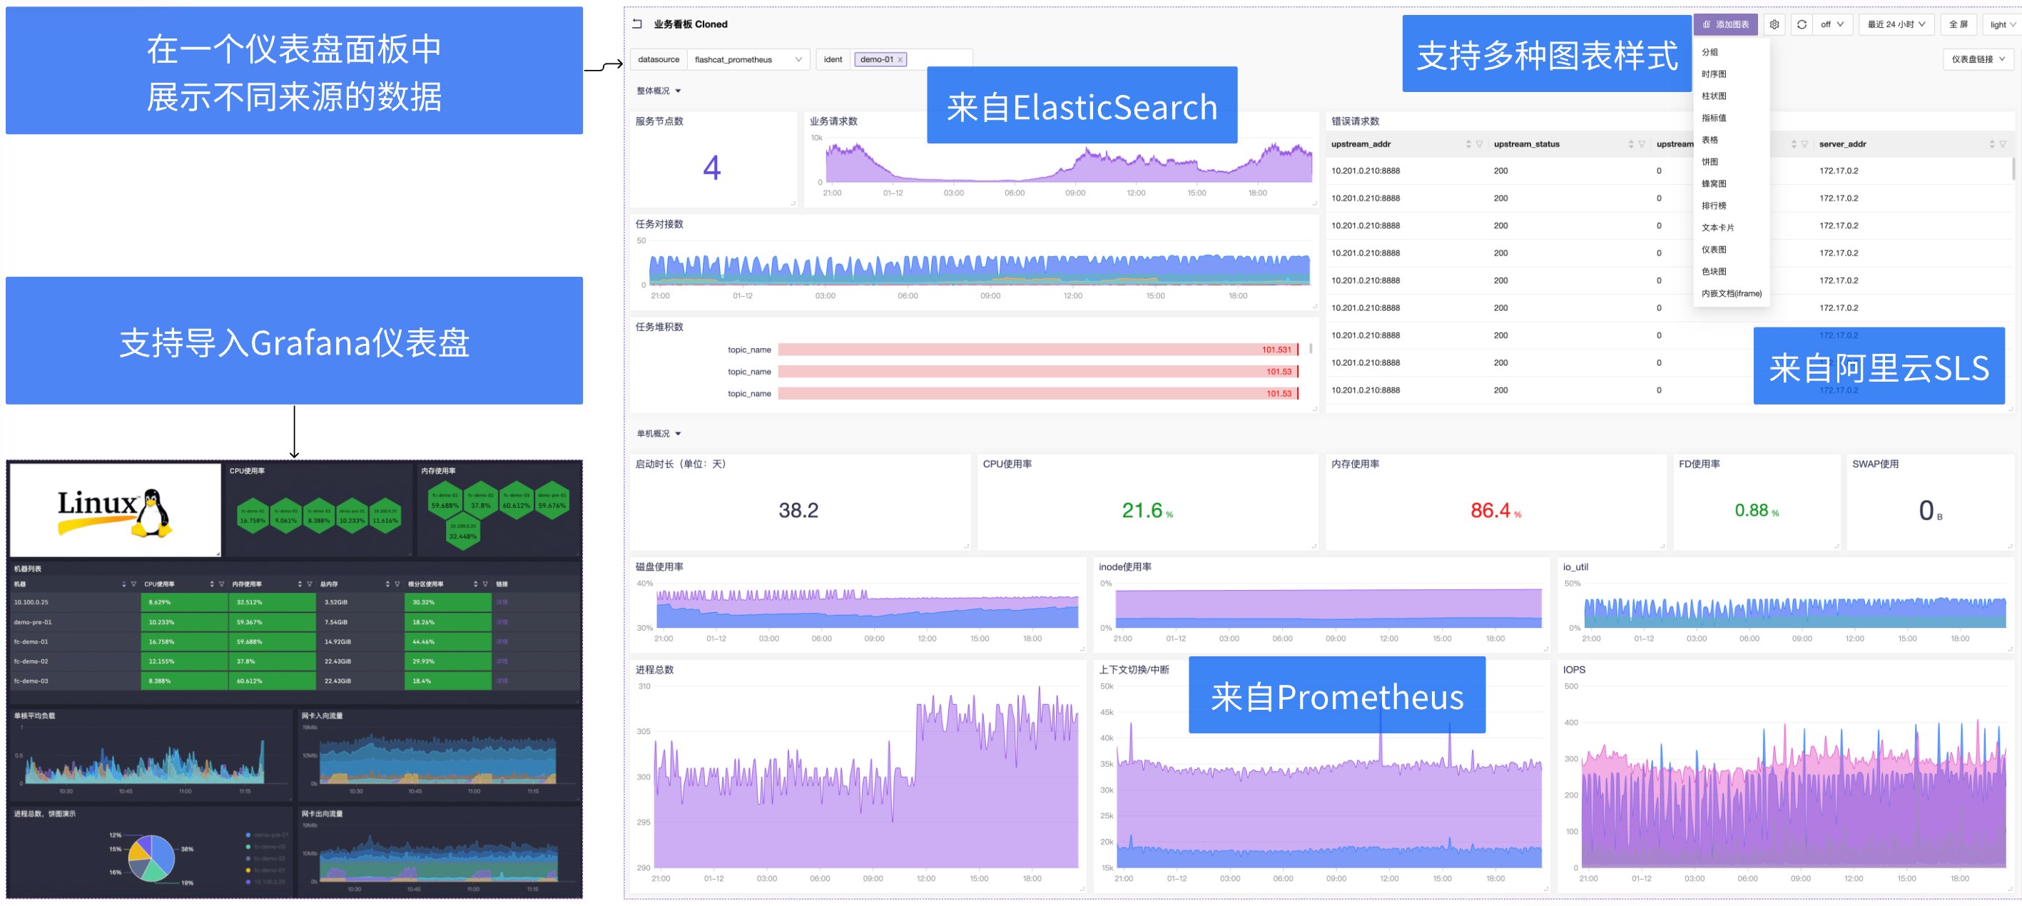Image resolution: width=2022 pixels, height=906 pixels.
Task: Click the 添加图表 button
Action: [x=1725, y=24]
